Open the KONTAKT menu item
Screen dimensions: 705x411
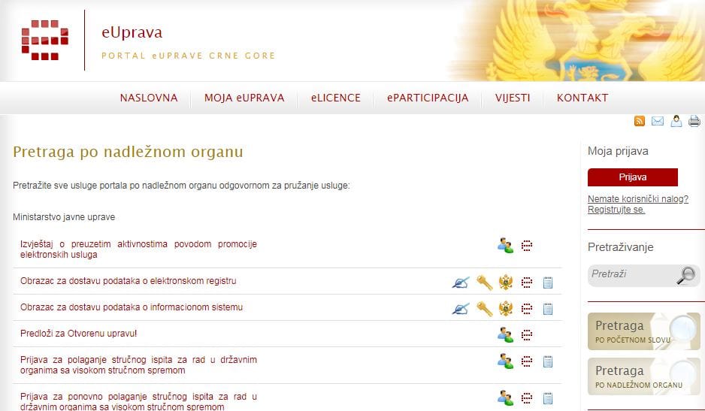[x=582, y=98]
